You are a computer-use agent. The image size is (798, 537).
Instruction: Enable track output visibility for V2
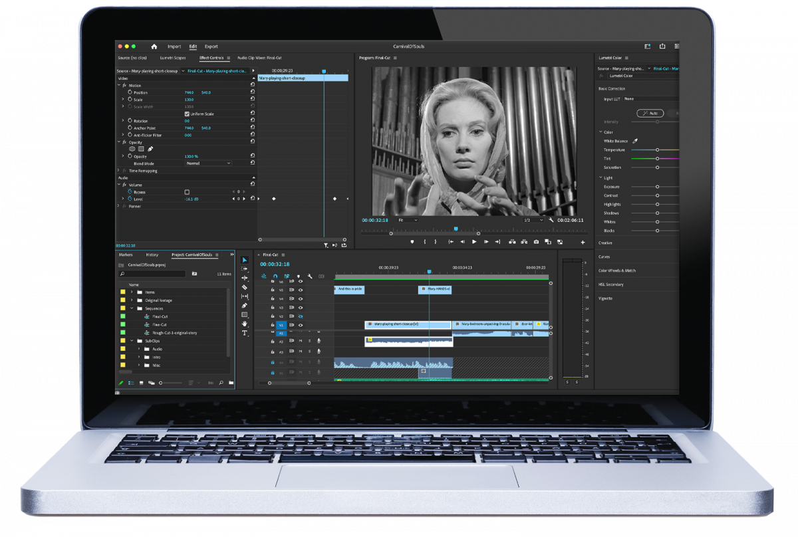click(301, 317)
